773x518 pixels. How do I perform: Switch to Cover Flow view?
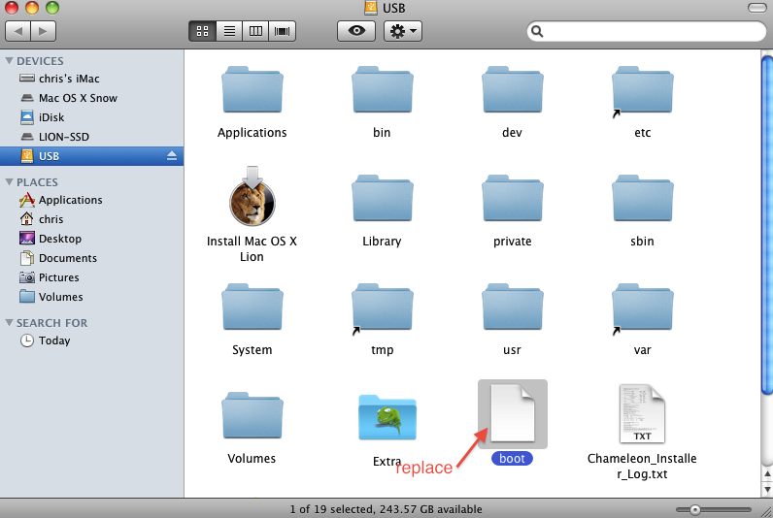pos(282,31)
